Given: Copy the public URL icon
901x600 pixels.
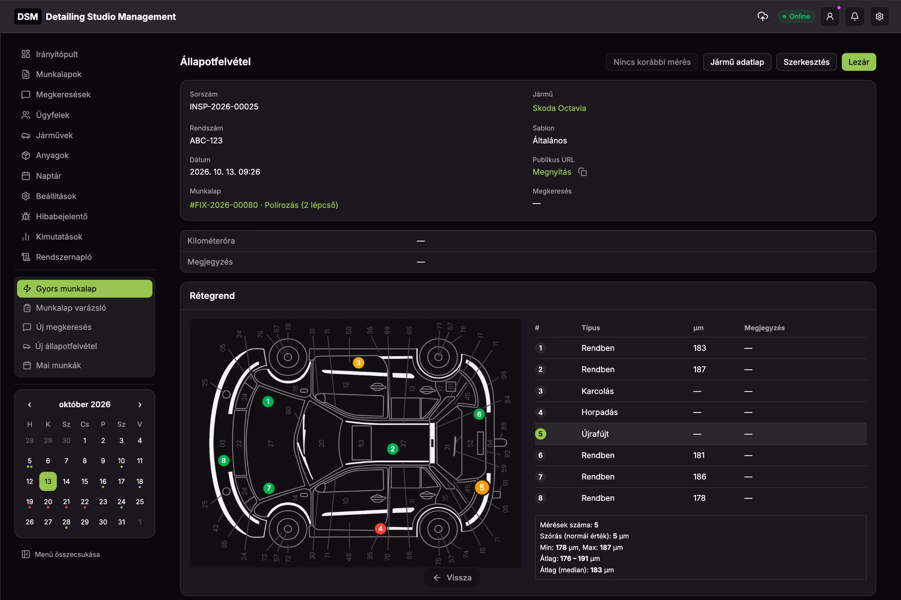Looking at the screenshot, I should [x=582, y=172].
